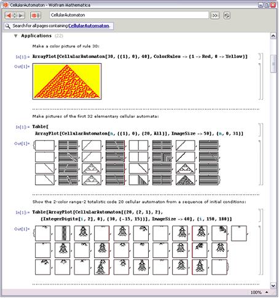Click the ArrayPlot rule 30 input code
Image resolution: width=279 pixels, height=298 pixels.
pos(140,57)
